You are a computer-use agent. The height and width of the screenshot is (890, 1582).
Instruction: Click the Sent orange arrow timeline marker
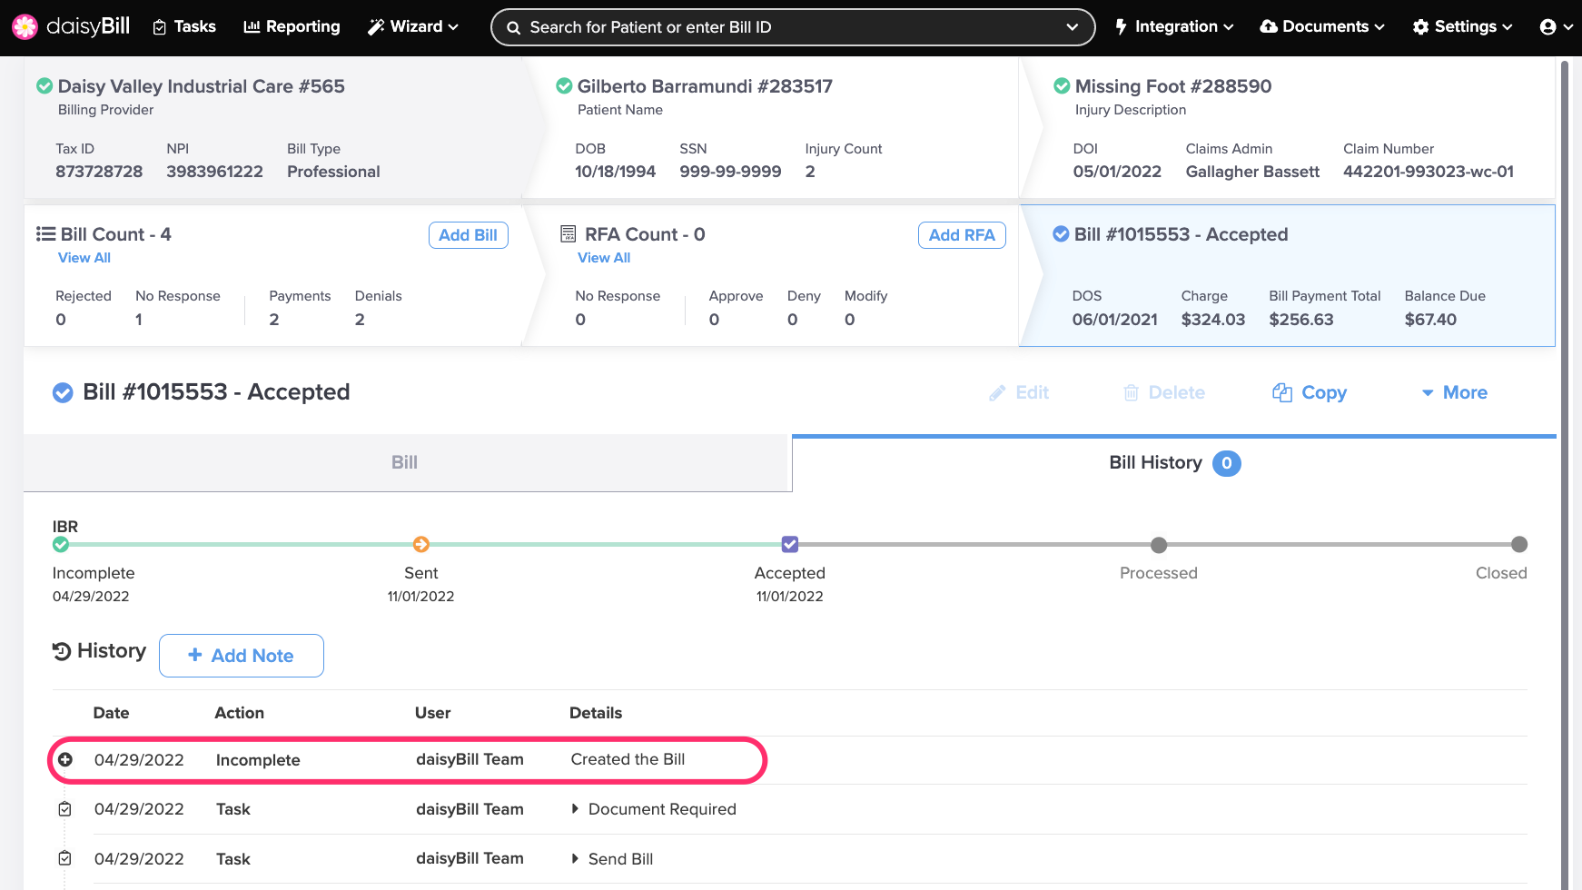[x=420, y=544]
